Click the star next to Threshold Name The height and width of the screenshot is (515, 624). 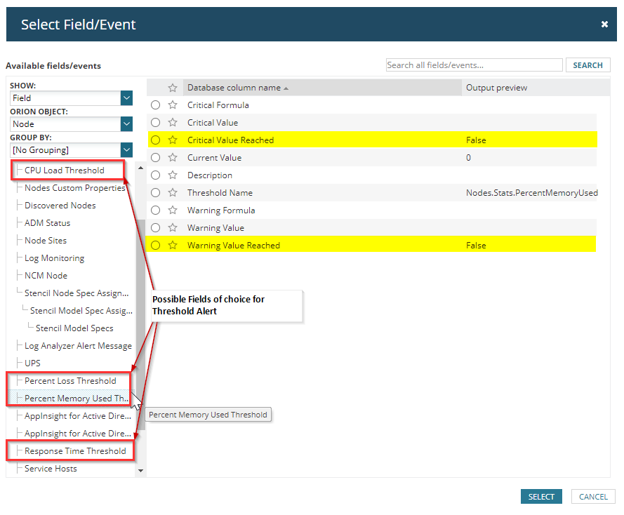click(x=173, y=193)
